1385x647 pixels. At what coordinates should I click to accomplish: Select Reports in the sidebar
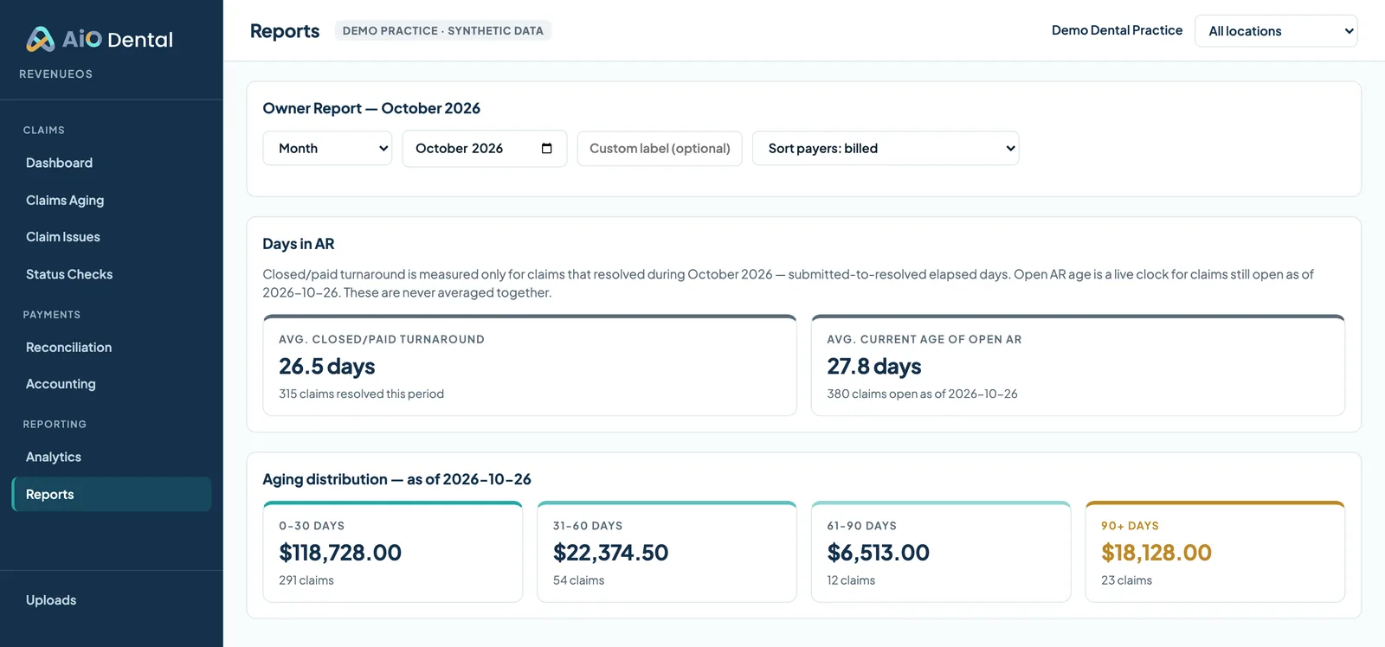[x=112, y=494]
